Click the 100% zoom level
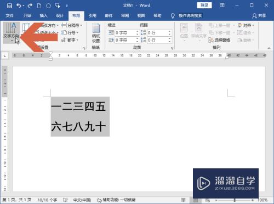274x204 pixels. [x=262, y=200]
